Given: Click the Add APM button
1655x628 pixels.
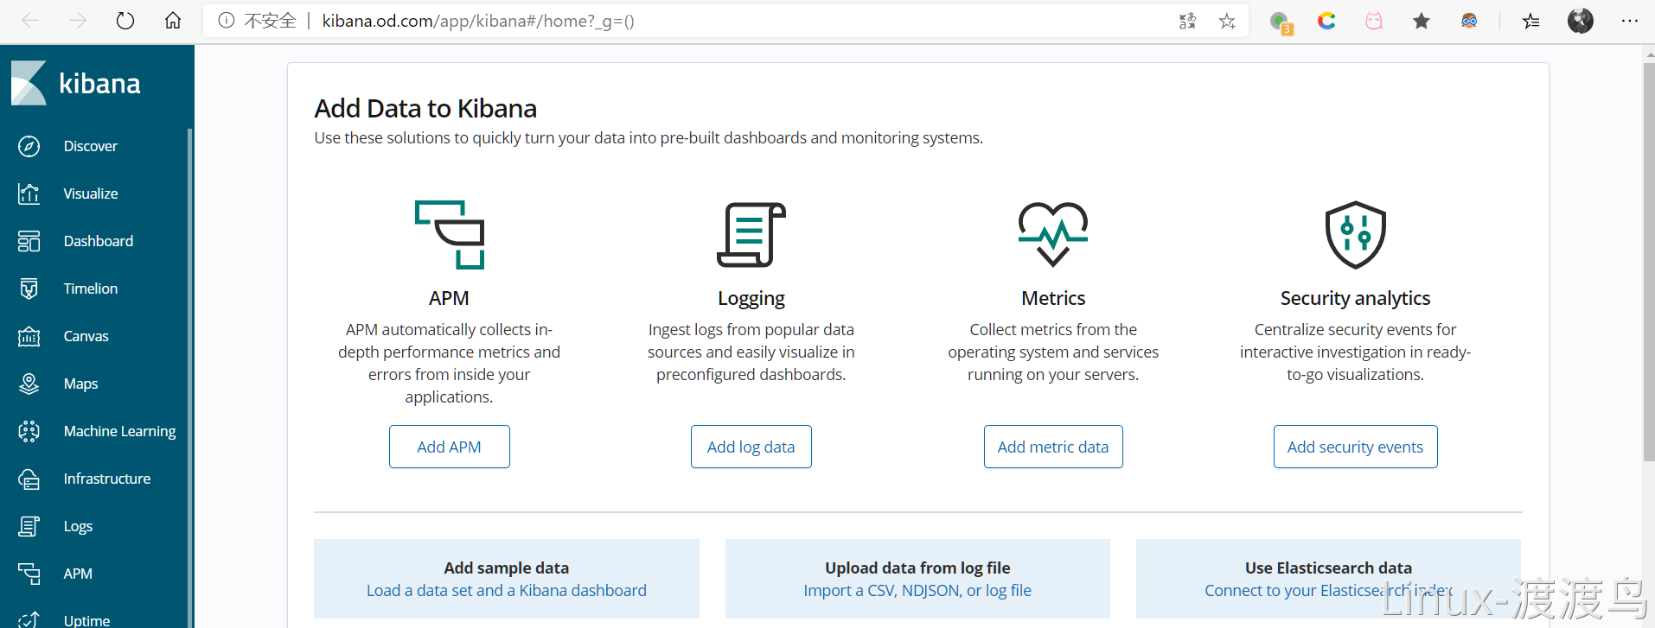Looking at the screenshot, I should click(450, 447).
